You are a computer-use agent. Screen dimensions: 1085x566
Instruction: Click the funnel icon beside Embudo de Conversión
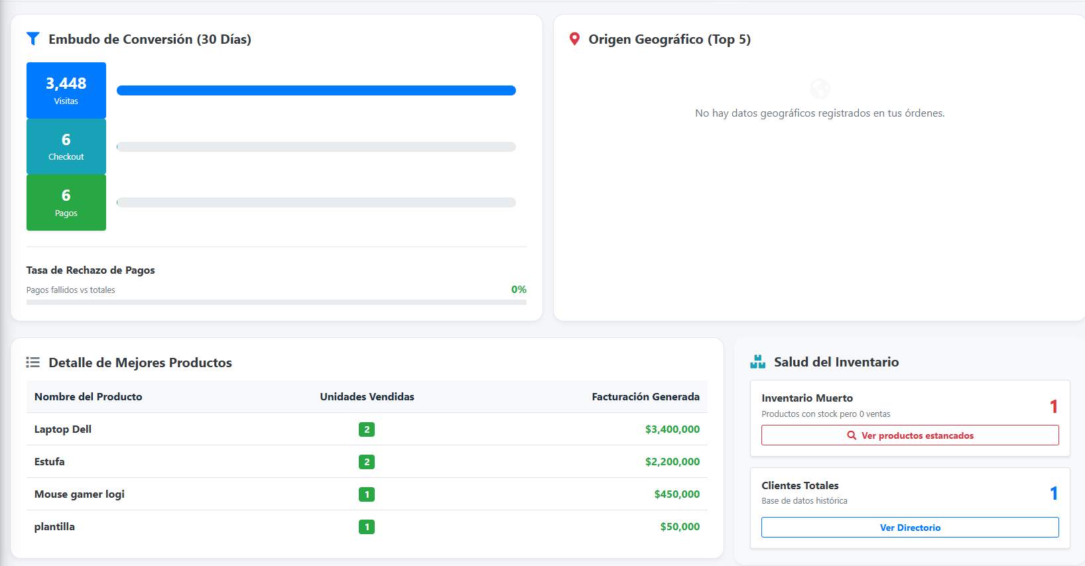[x=32, y=39]
